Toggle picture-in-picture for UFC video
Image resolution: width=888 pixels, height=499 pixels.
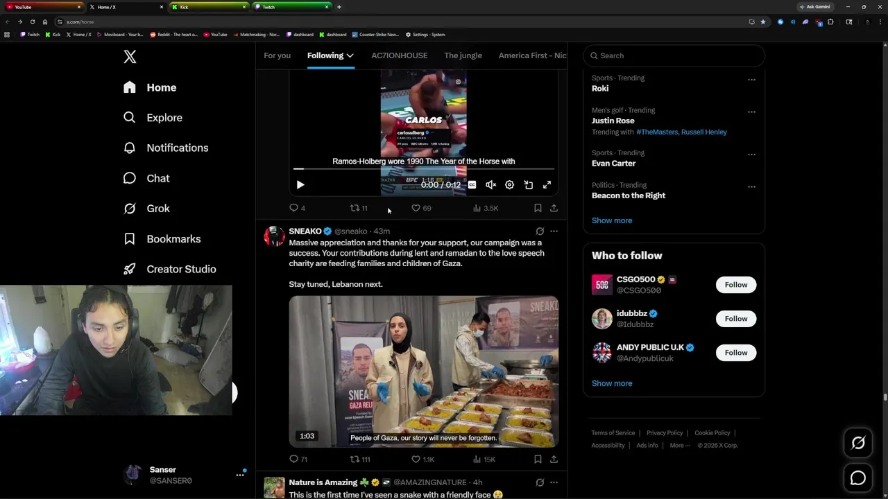pos(528,185)
